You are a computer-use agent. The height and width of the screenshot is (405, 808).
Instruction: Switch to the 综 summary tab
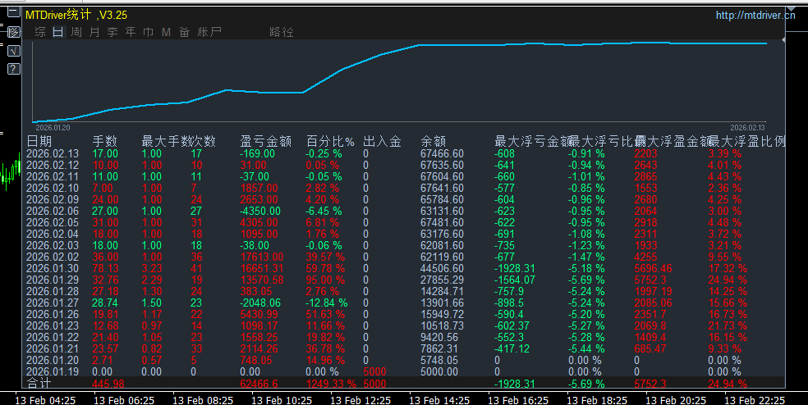click(40, 32)
